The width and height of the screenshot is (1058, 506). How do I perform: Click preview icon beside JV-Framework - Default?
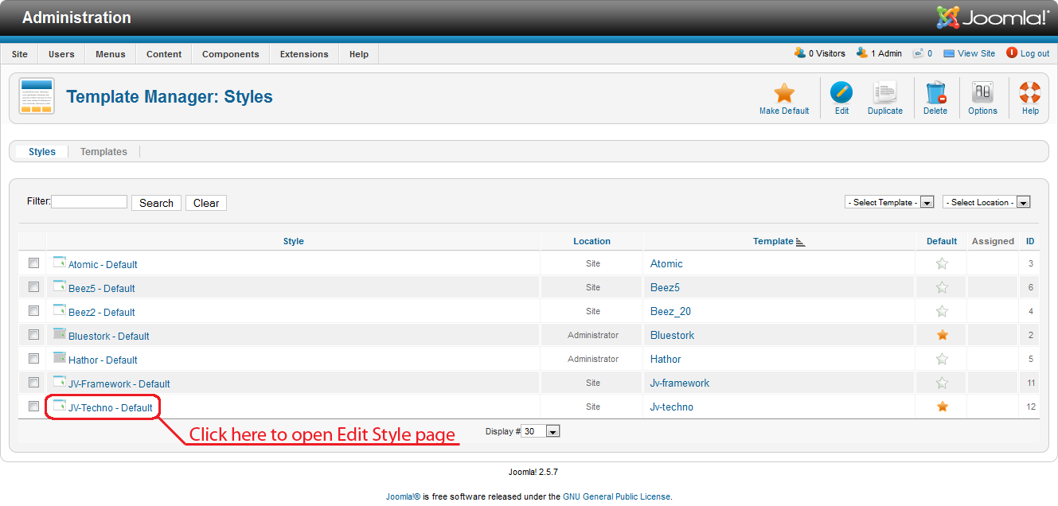point(60,381)
